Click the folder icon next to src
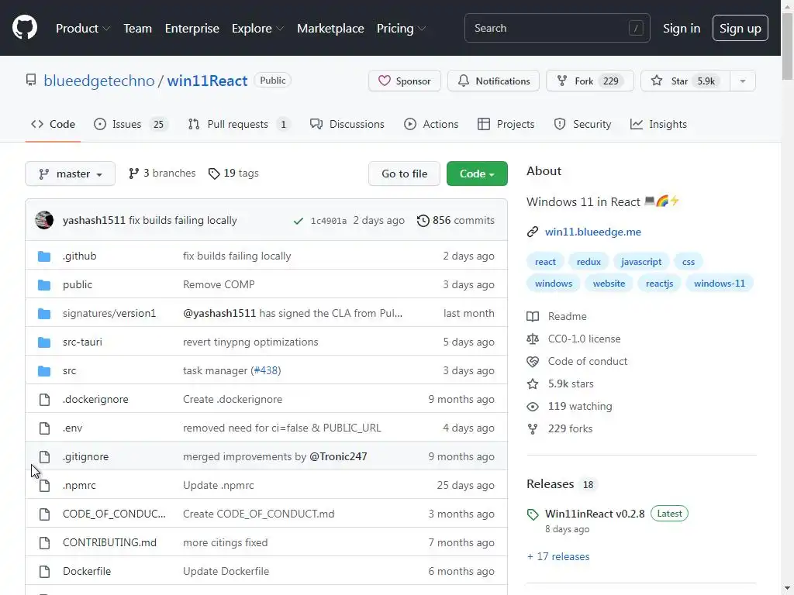Viewport: 794px width, 595px height. click(44, 371)
